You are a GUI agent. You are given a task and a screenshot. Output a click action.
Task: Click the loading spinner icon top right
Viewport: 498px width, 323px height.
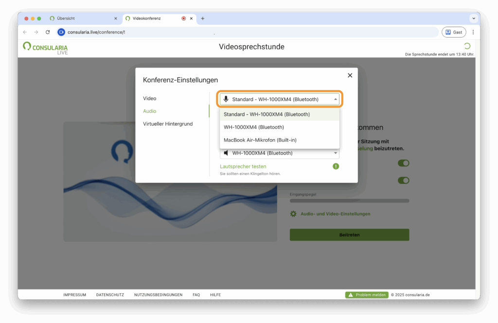click(467, 46)
